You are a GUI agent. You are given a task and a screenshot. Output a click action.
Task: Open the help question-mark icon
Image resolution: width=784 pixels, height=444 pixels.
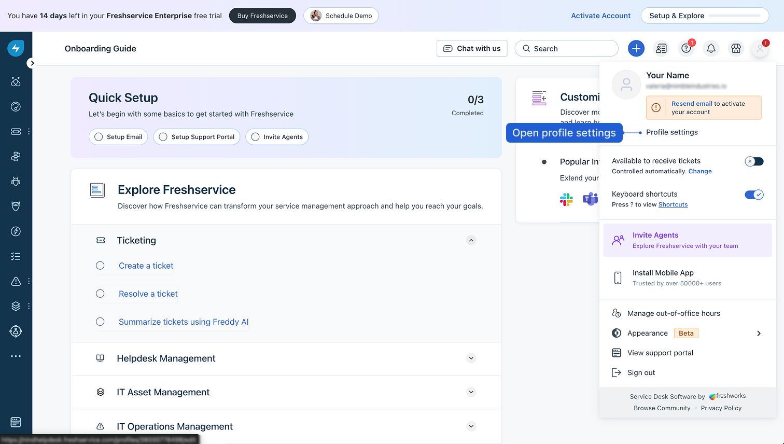[x=686, y=48]
